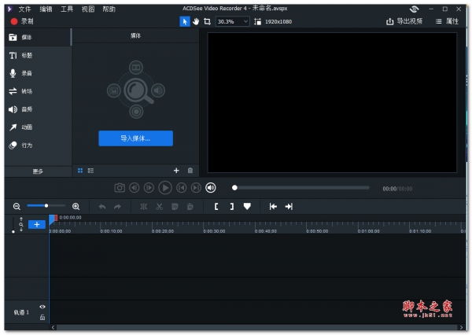Delete selected media with trash icon
This screenshot has width=472, height=335.
pos(190,170)
